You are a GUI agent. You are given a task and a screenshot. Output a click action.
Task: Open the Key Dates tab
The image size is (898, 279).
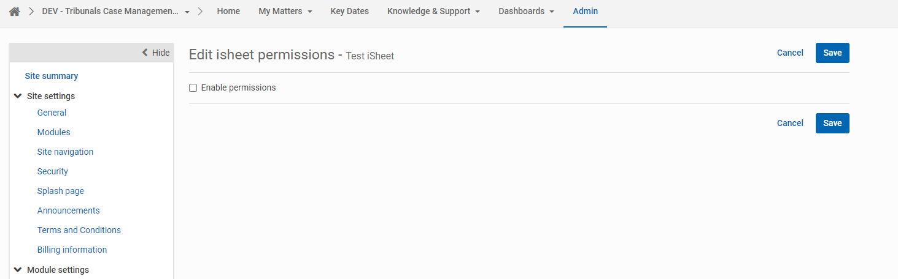click(x=349, y=12)
